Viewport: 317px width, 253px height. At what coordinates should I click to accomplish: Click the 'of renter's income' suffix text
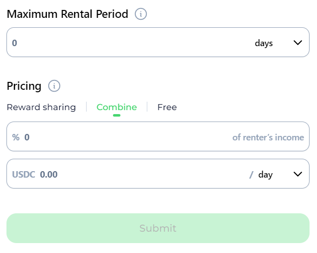point(268,137)
